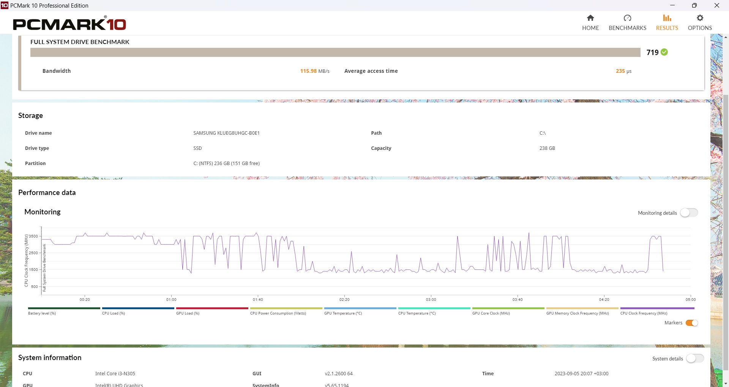Turn off the Markers toggle

(691, 323)
